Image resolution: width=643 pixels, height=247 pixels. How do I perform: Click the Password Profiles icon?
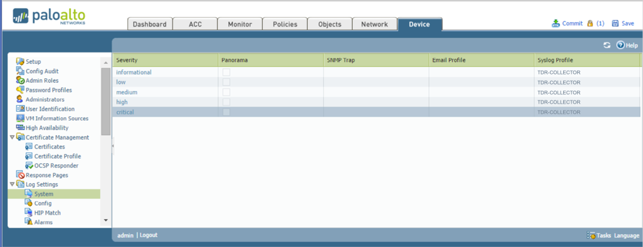click(20, 90)
